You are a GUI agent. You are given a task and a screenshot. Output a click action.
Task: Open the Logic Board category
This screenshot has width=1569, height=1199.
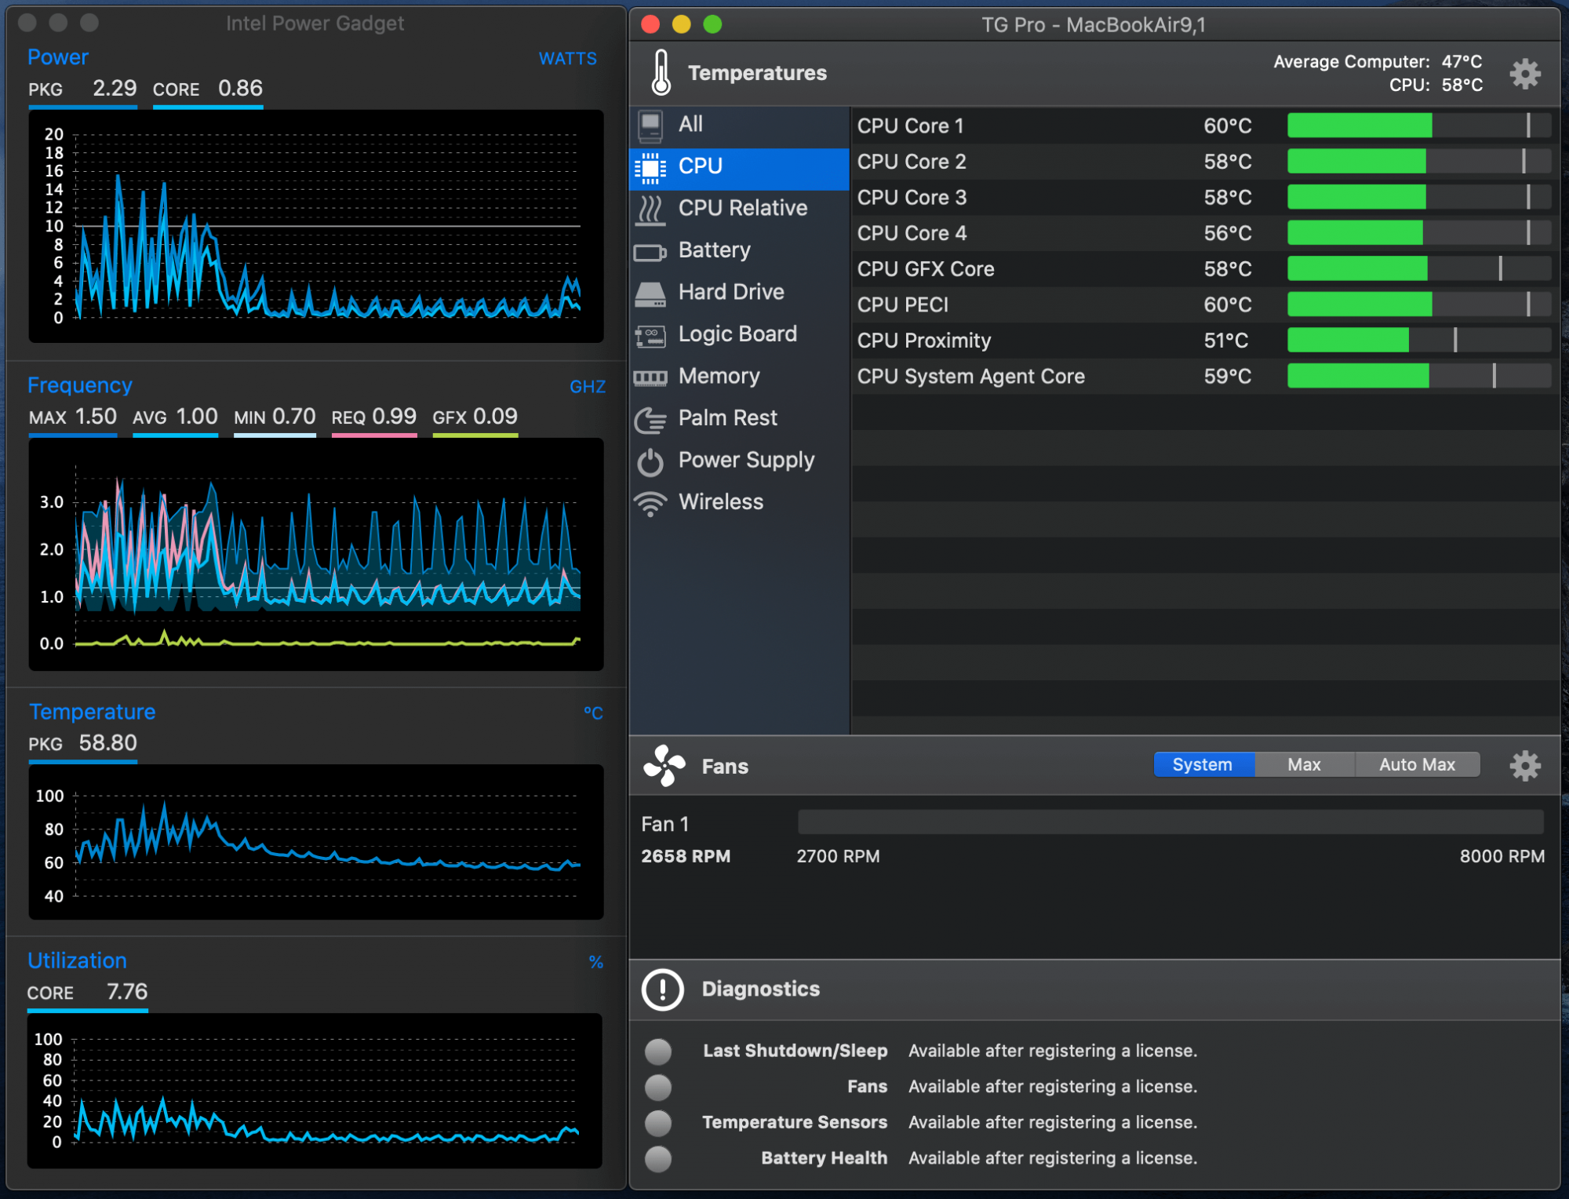(x=737, y=333)
